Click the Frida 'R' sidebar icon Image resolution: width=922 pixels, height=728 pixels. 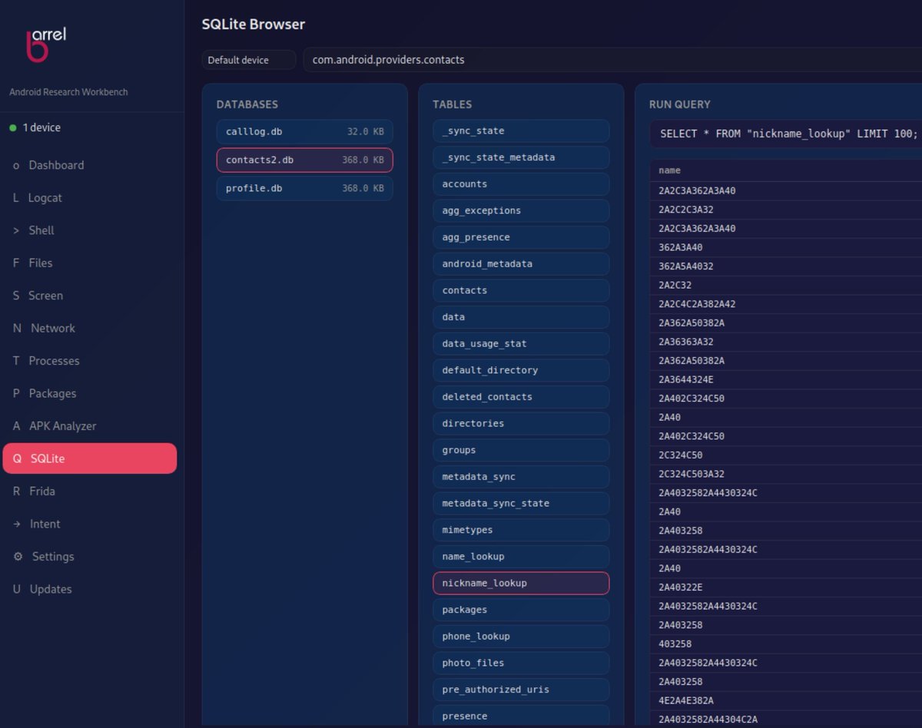pos(16,491)
